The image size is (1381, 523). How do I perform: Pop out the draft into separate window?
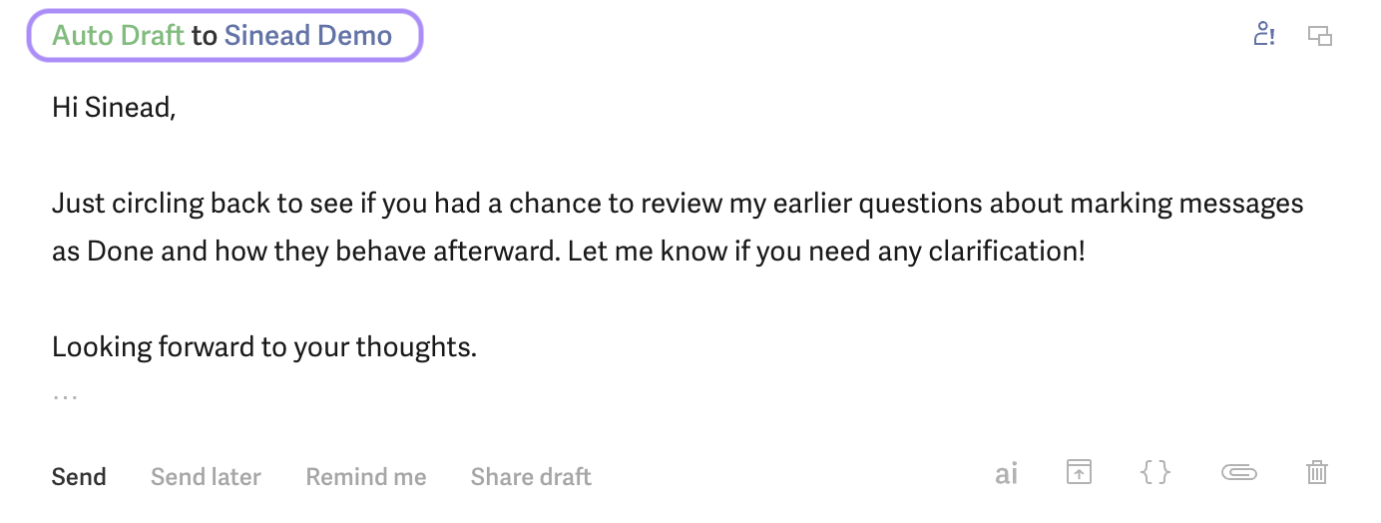click(1320, 36)
